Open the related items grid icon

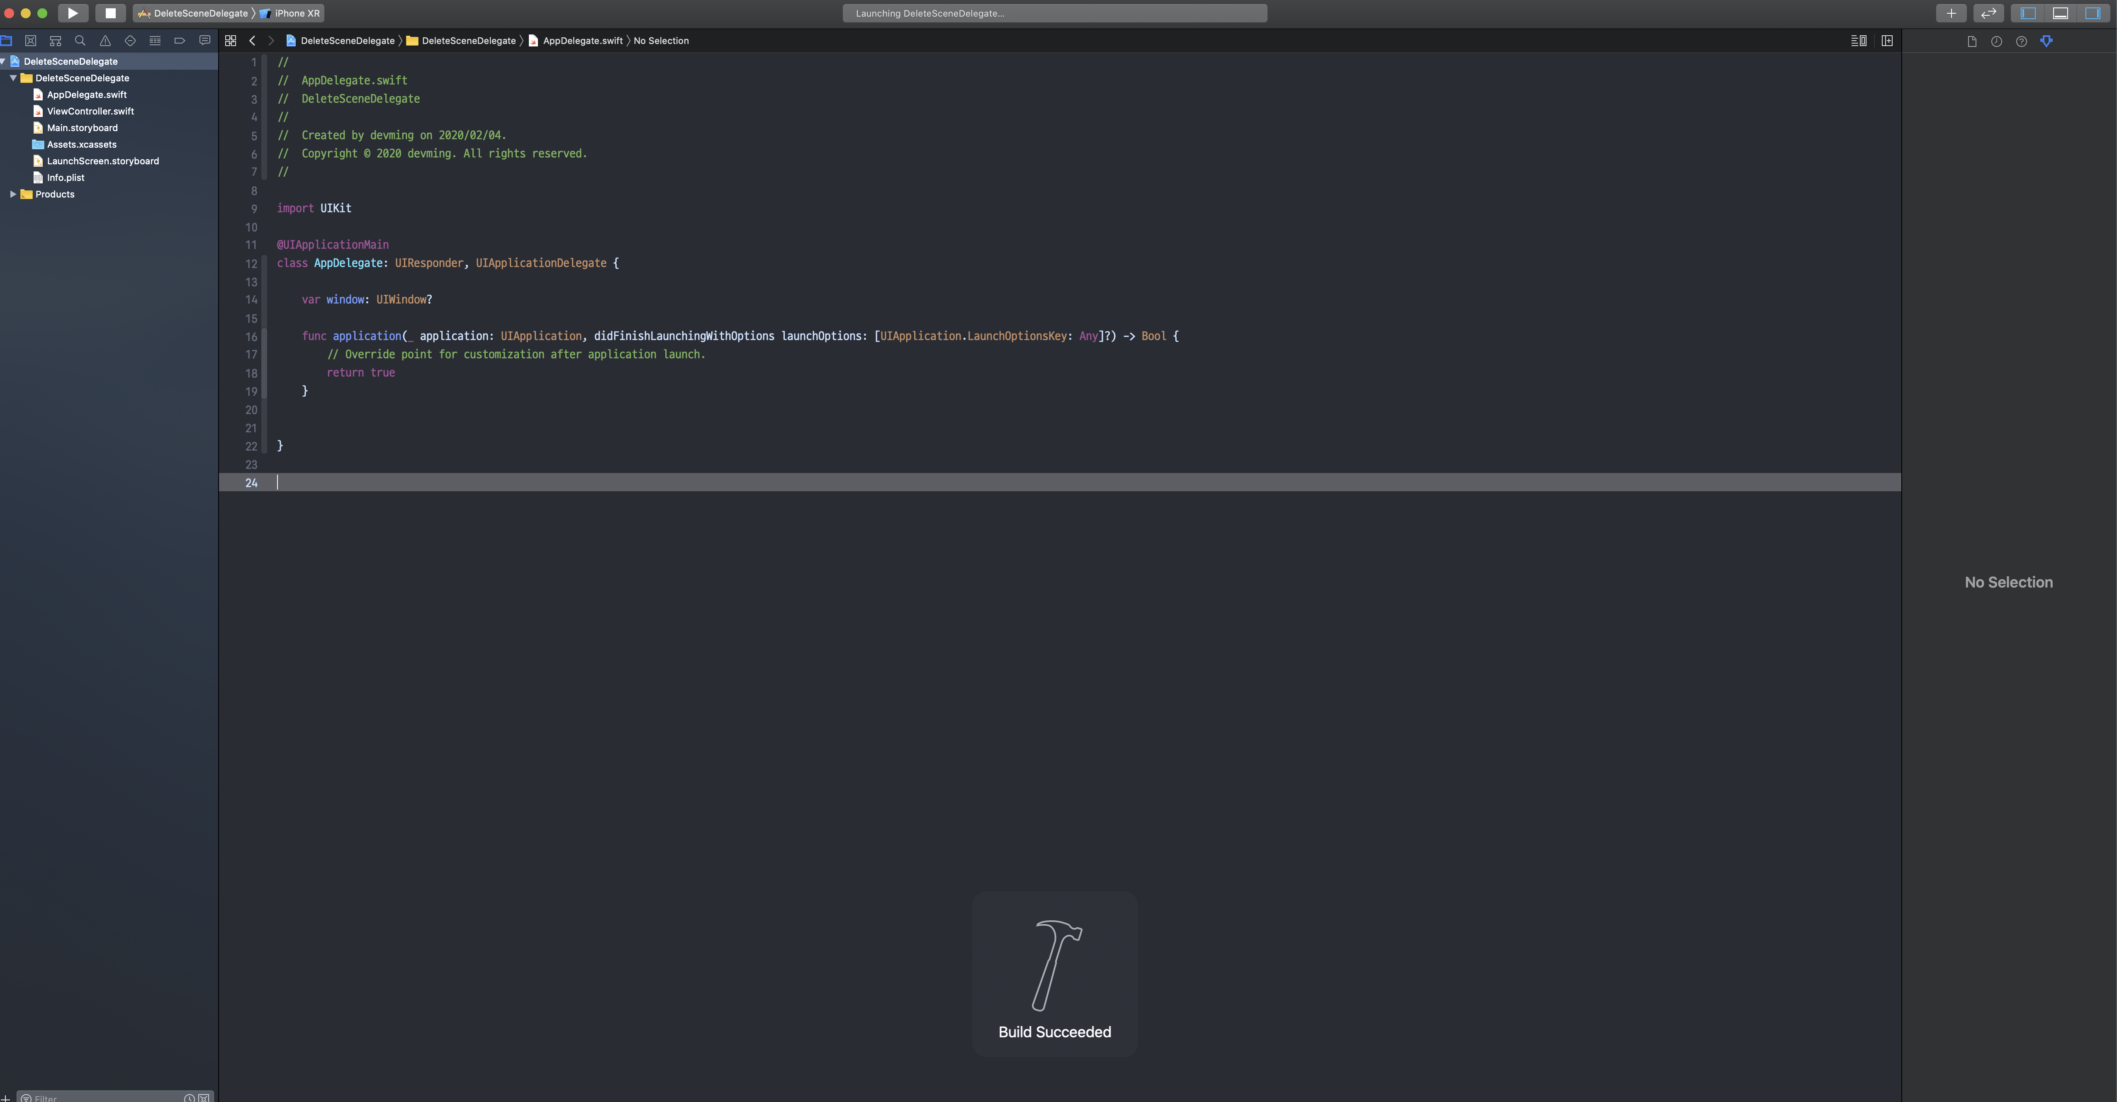click(x=230, y=40)
